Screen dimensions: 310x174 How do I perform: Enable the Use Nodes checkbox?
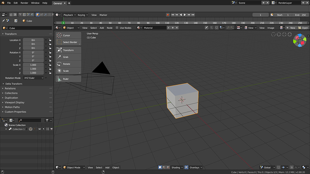point(117,28)
